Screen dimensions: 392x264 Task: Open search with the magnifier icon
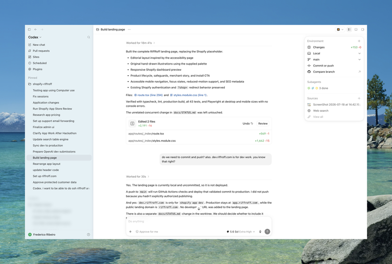click(89, 37)
